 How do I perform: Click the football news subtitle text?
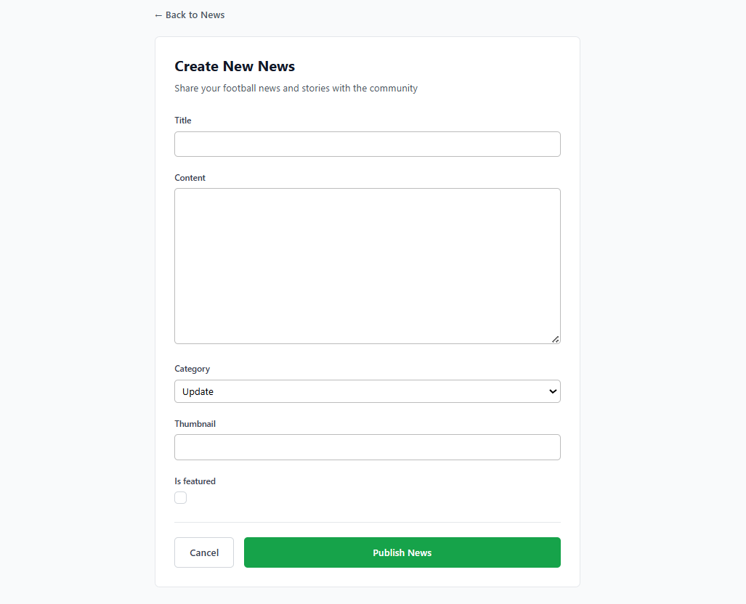(296, 89)
